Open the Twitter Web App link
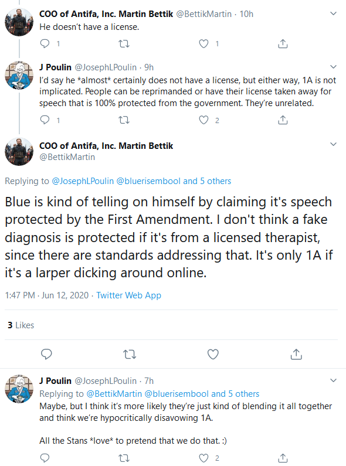 (128, 295)
